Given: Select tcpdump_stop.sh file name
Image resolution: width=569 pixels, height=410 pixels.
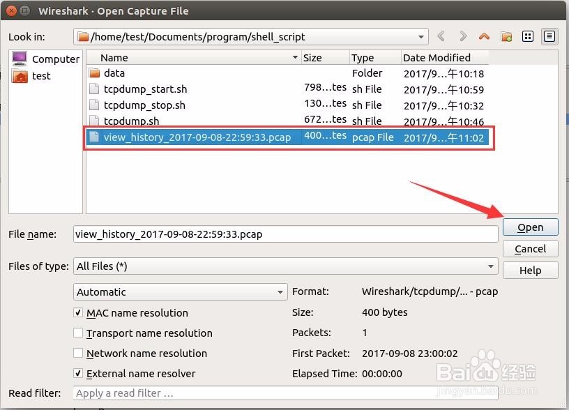Looking at the screenshot, I should tap(144, 105).
